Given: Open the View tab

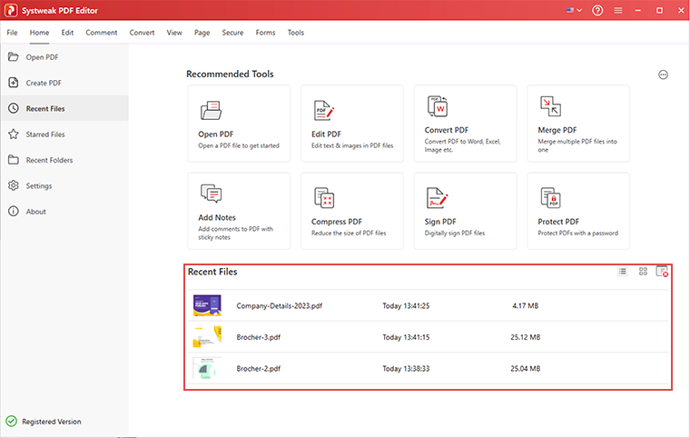Looking at the screenshot, I should pyautogui.click(x=174, y=33).
